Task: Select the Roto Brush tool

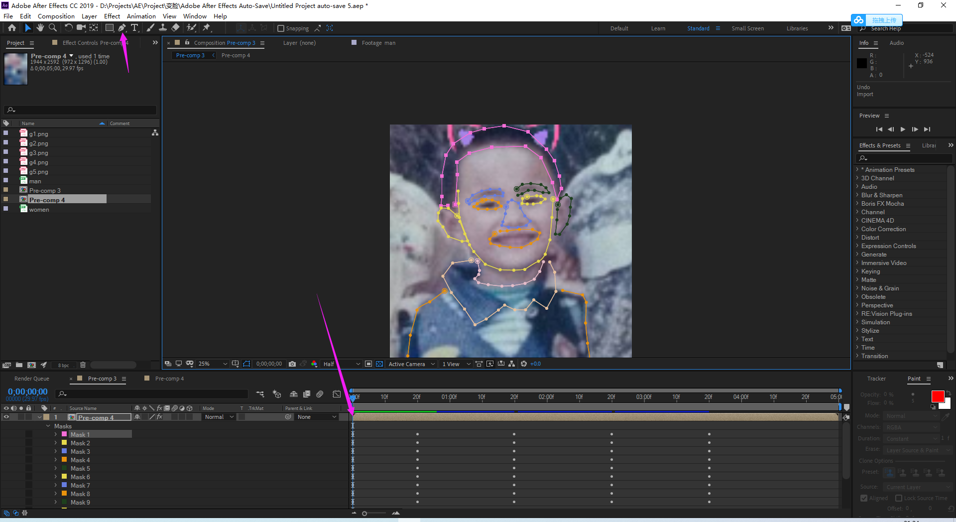Action: pos(191,28)
